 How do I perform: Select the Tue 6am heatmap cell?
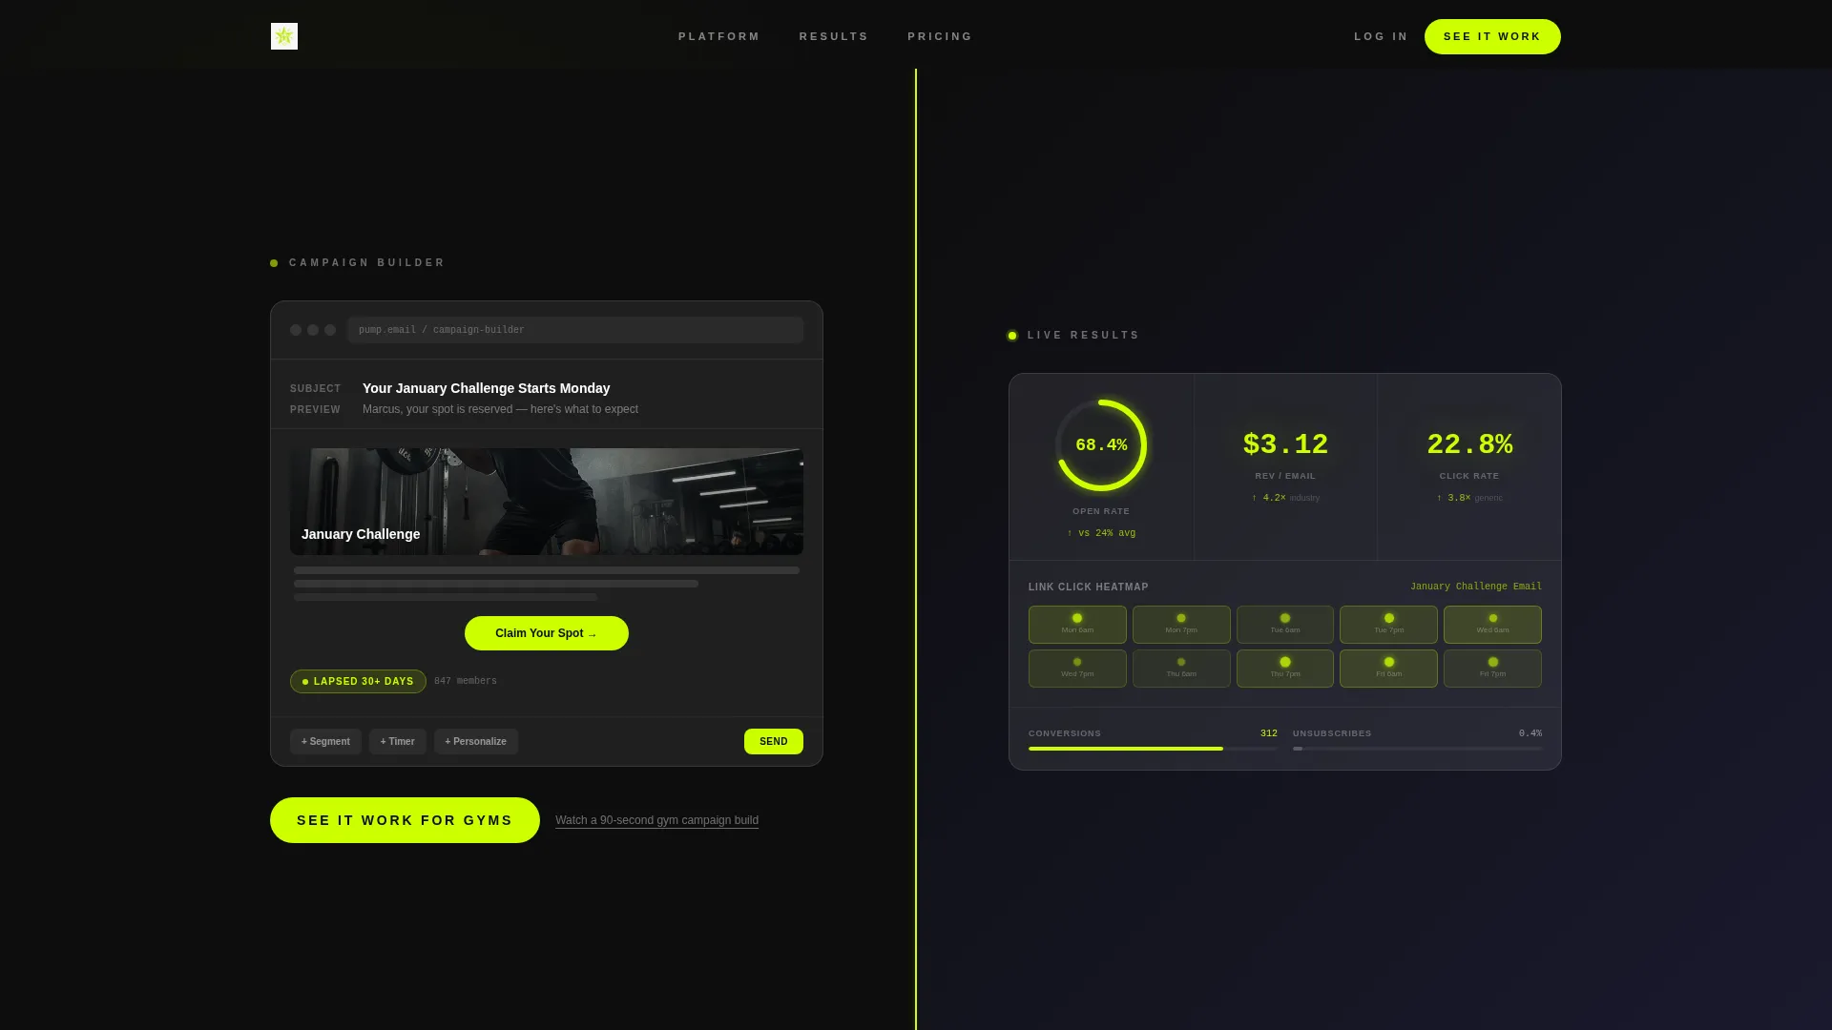tap(1285, 625)
